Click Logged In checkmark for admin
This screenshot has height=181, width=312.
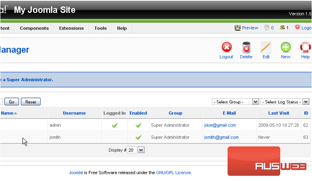coord(114,125)
